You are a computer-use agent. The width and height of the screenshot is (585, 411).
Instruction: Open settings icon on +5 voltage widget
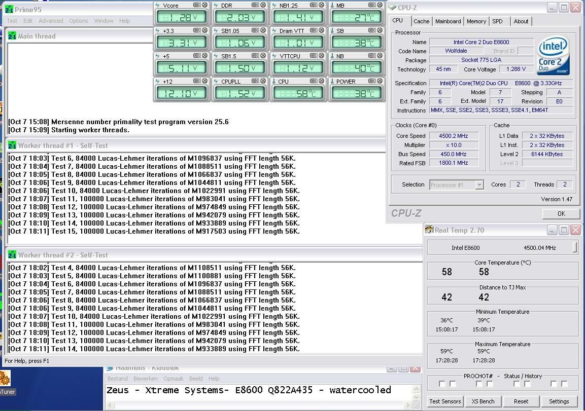197,56
